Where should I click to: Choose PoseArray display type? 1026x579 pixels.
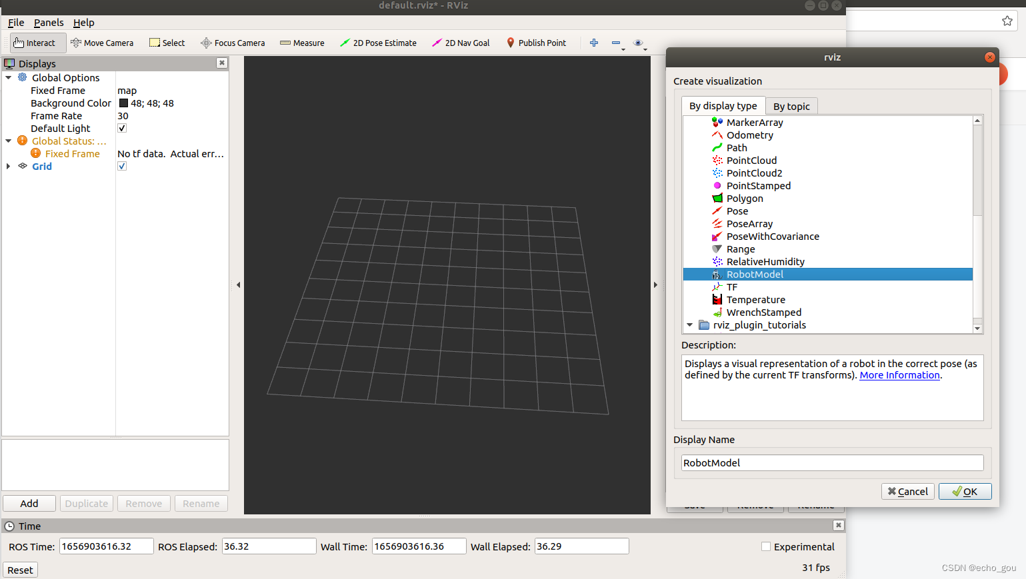point(749,224)
